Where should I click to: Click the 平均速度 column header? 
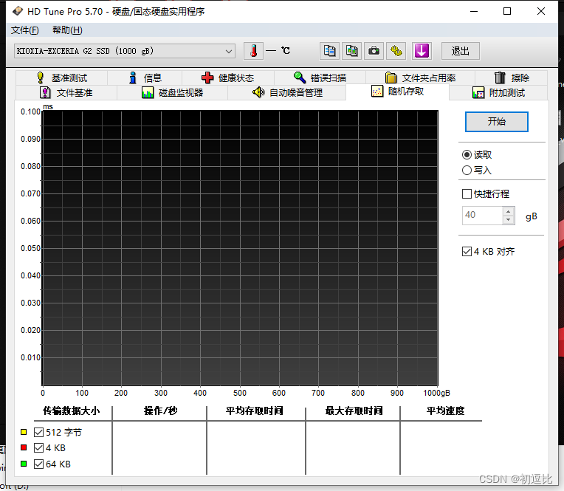[445, 411]
